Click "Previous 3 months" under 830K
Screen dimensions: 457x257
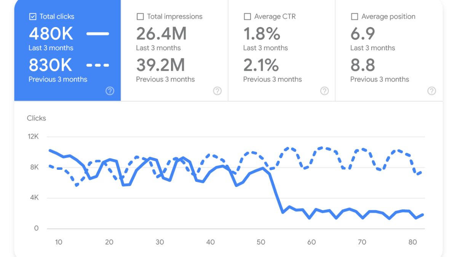click(58, 79)
